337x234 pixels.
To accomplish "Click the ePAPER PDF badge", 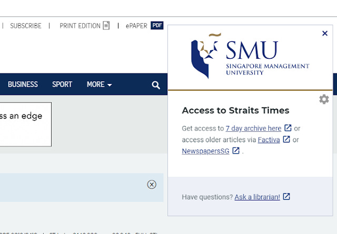I will click(x=157, y=26).
